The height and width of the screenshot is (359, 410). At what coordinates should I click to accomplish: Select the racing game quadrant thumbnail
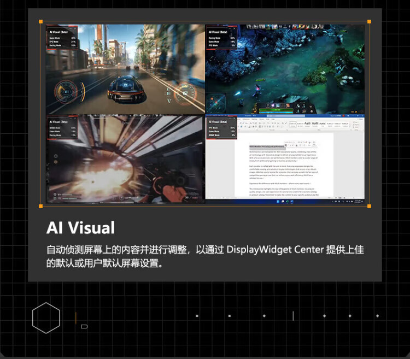pyautogui.click(x=125, y=69)
